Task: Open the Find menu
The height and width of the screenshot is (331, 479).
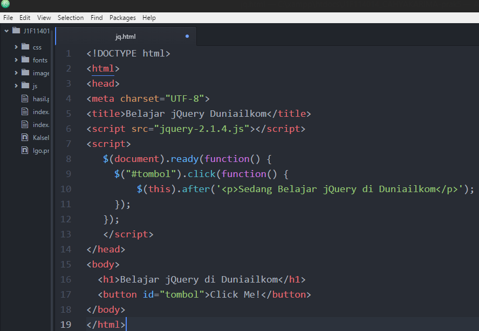Action: click(x=97, y=17)
